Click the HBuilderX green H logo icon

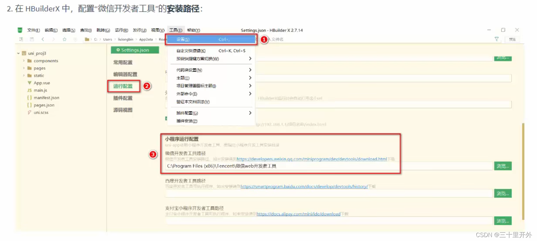[x=20, y=30]
